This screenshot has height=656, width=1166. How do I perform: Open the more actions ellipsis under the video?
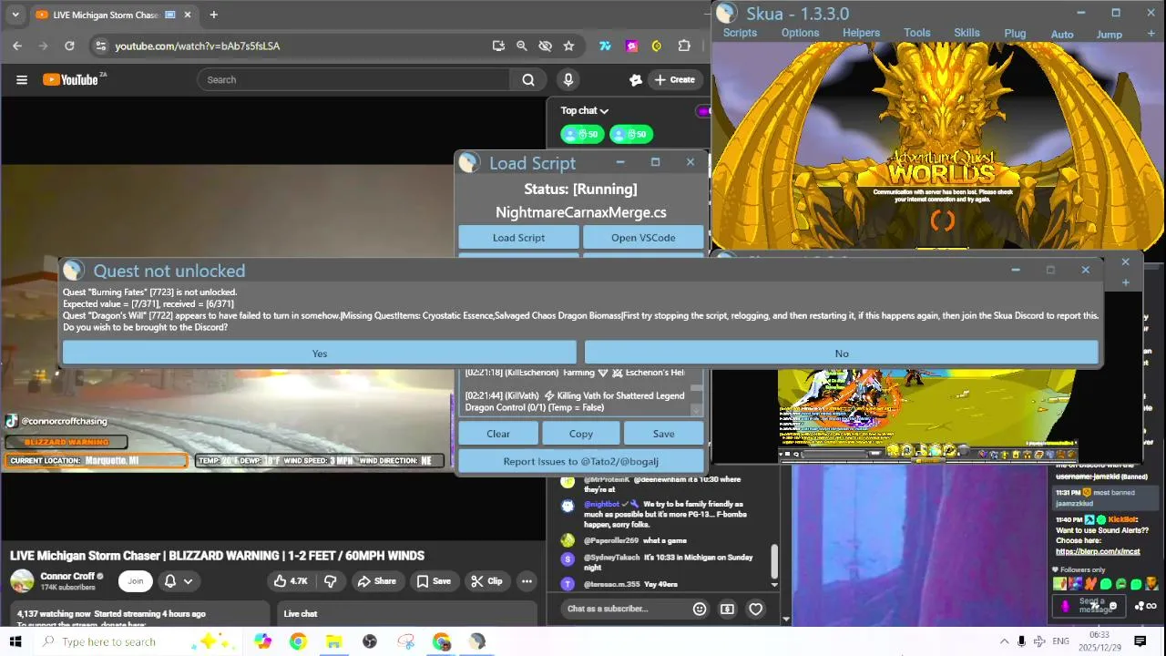pos(527,581)
